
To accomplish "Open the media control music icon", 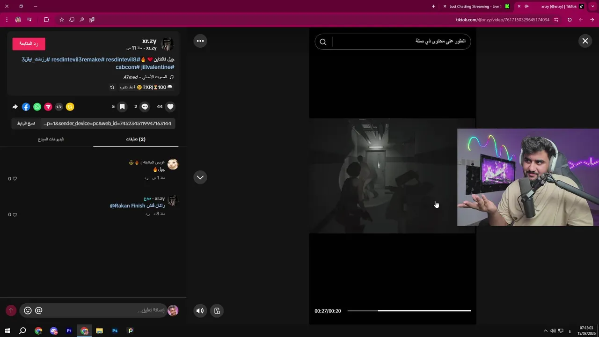I will (x=29, y=20).
